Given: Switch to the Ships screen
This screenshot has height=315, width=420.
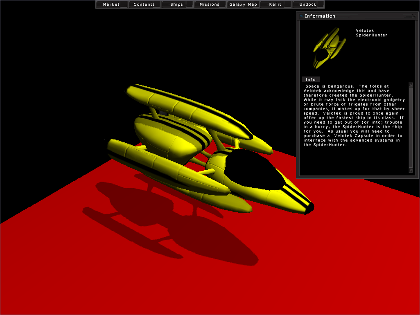Looking at the screenshot, I should tap(177, 4).
